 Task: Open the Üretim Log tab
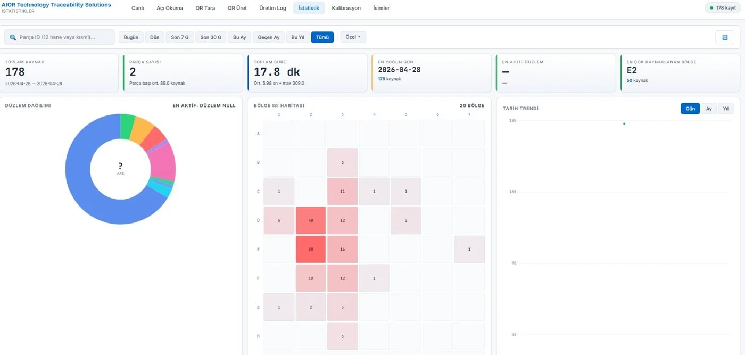point(272,8)
